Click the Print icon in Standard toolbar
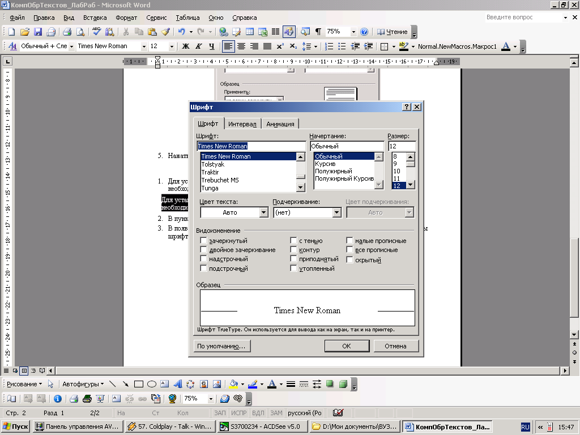The image size is (580, 435). pyautogui.click(x=67, y=32)
